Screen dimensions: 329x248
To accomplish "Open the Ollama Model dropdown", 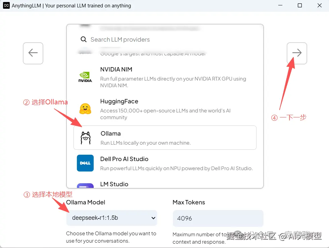I will 111,218.
